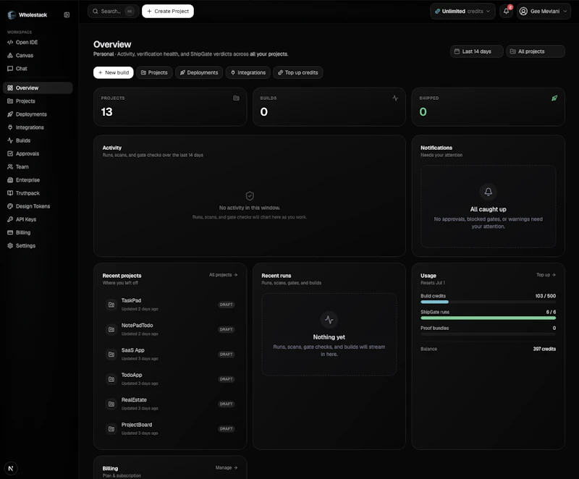Click the ShipGate runs progress bar

(488, 318)
